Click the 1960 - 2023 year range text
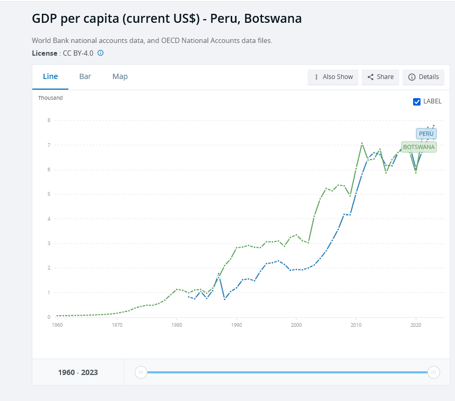This screenshot has height=401, width=455. [78, 372]
